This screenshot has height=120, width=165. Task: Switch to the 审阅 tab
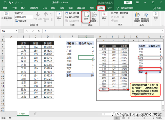pyautogui.click(x=62, y=8)
